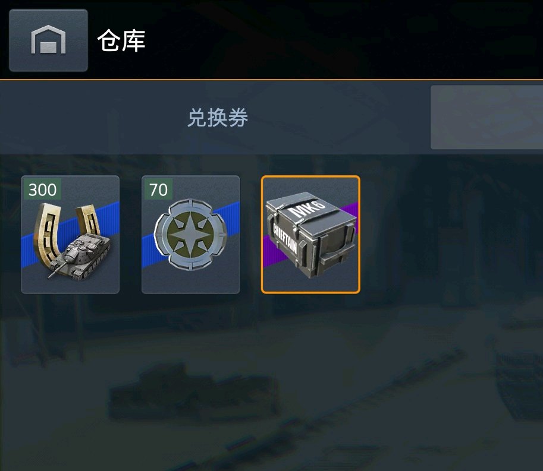Switch to the 兑换券 tab
543x471 pixels.
point(218,118)
